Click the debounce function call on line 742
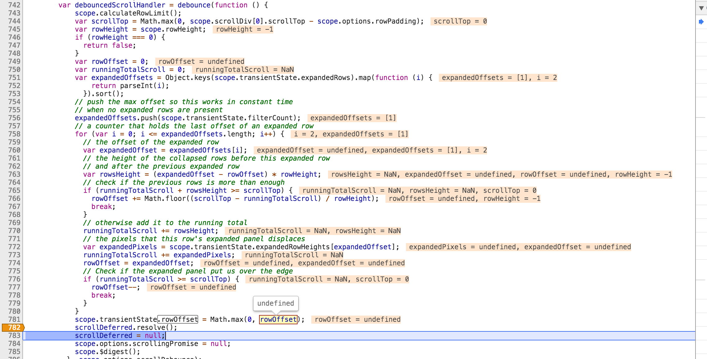This screenshot has height=359, width=707. point(194,5)
